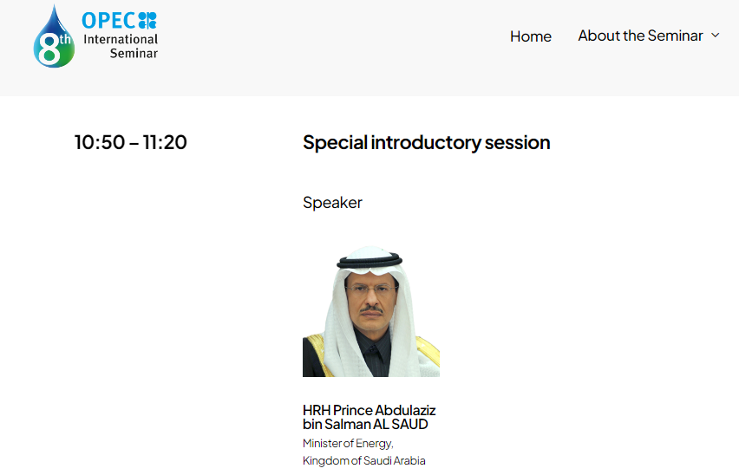
Task: Click the "Seminar" word beneath International
Action: 134,54
